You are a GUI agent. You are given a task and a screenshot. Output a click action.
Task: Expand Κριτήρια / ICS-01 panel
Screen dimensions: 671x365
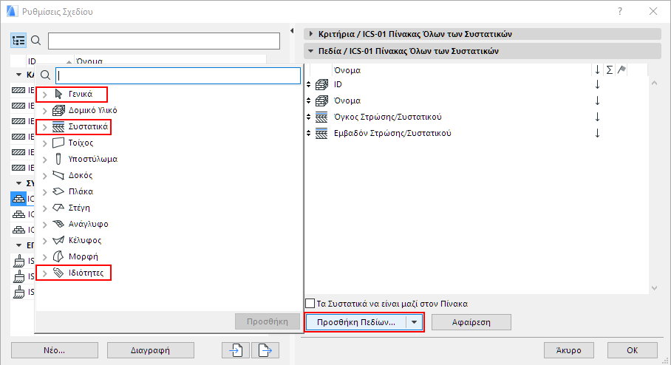coord(311,34)
